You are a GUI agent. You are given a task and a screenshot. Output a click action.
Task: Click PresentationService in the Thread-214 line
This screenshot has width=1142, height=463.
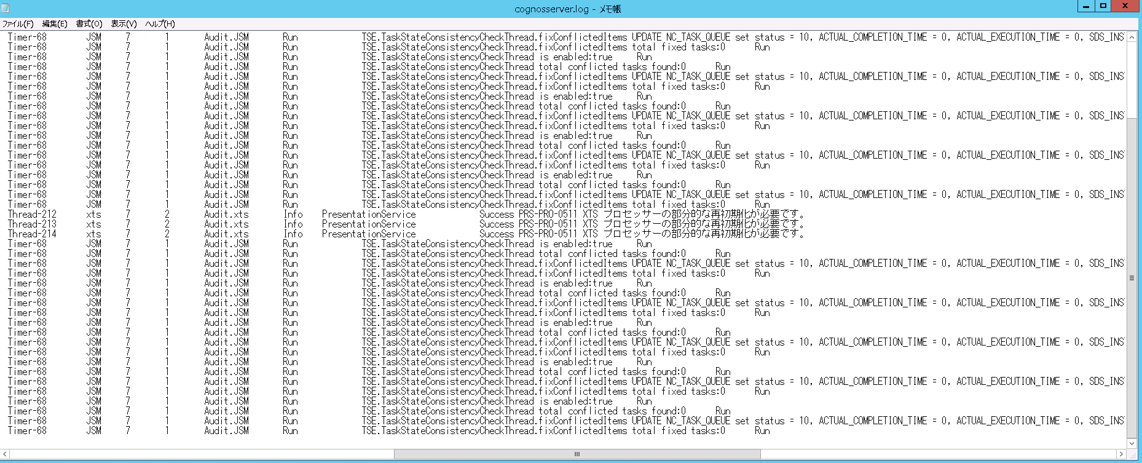369,234
